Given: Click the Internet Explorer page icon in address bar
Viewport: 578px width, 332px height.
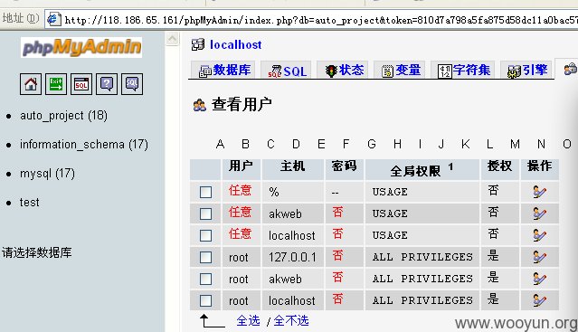Looking at the screenshot, I should (x=53, y=18).
